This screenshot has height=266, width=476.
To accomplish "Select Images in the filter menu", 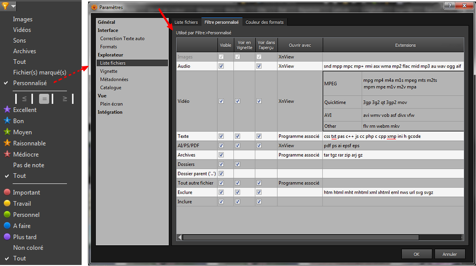I will (23, 19).
